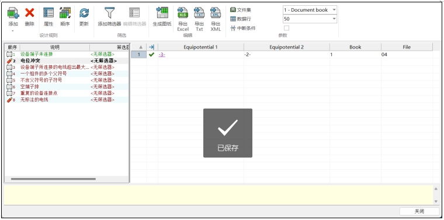Image resolution: width=444 pixels, height=220 pixels.
Task: Click the File column header
Action: coord(407,47)
